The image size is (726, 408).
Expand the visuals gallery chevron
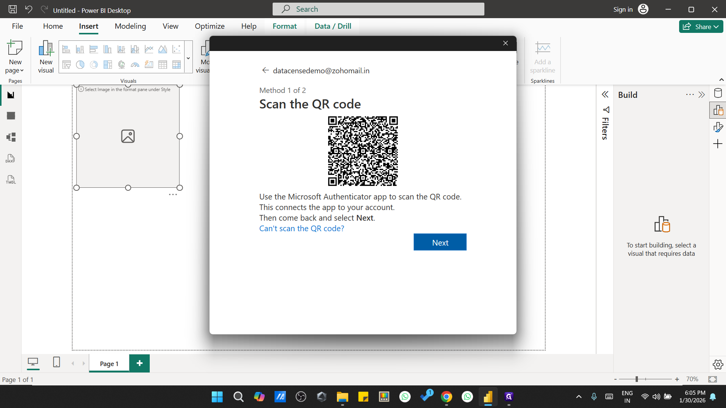point(188,58)
